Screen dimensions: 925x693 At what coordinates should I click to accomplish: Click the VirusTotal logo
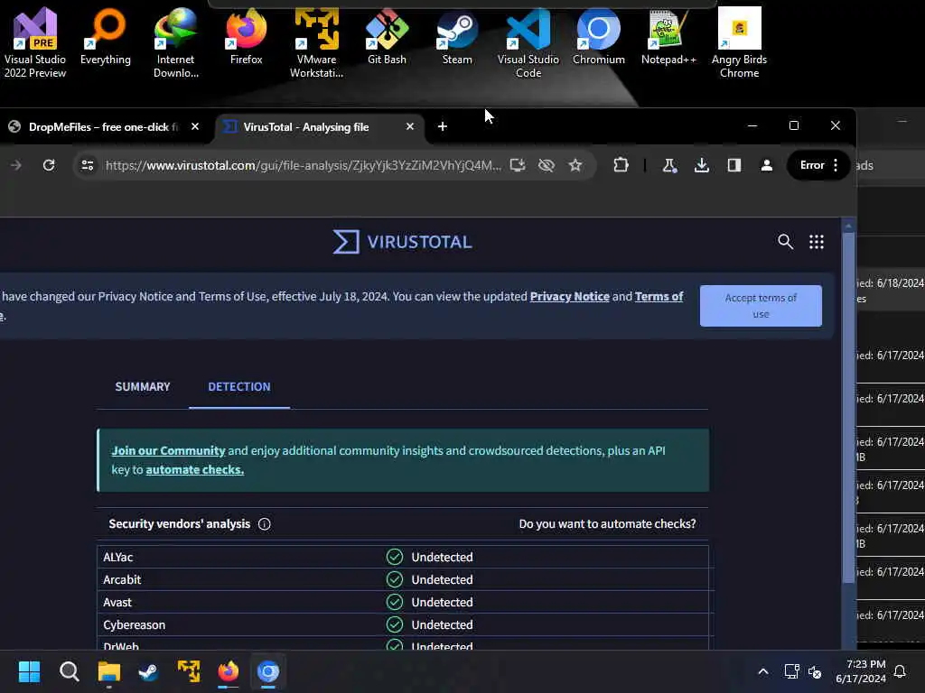pos(402,242)
